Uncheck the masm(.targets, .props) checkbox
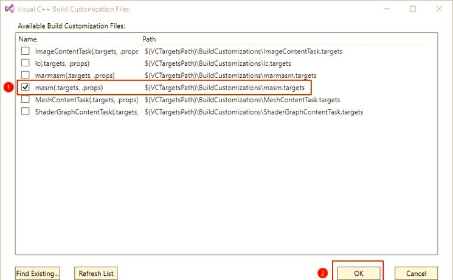 pos(26,87)
